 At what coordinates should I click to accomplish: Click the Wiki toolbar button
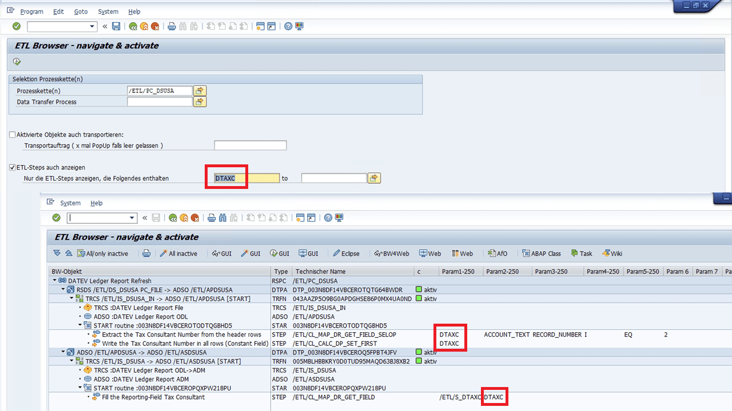(x=611, y=253)
